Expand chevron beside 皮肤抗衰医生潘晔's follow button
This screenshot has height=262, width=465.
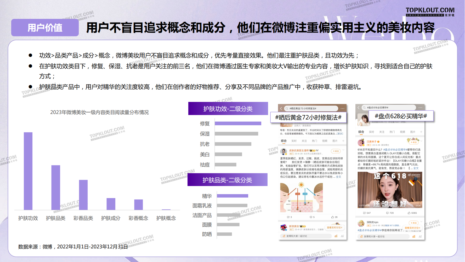[x=343, y=150]
